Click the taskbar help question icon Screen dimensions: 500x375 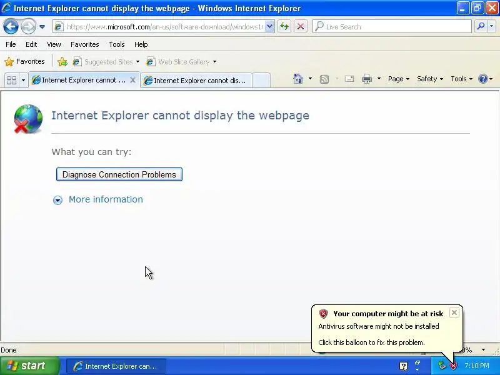(x=403, y=366)
